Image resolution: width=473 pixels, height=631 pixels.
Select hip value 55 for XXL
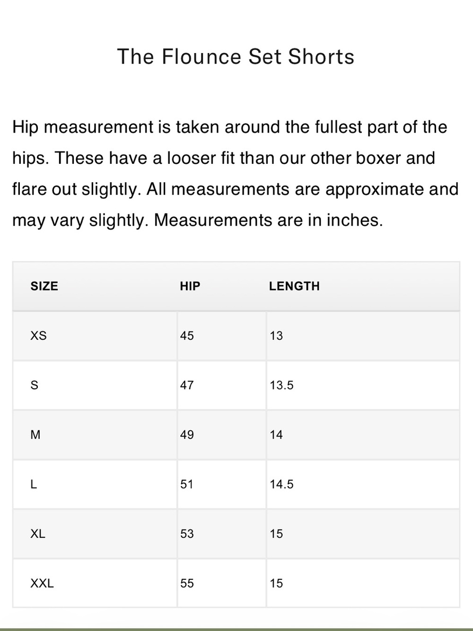pos(187,583)
